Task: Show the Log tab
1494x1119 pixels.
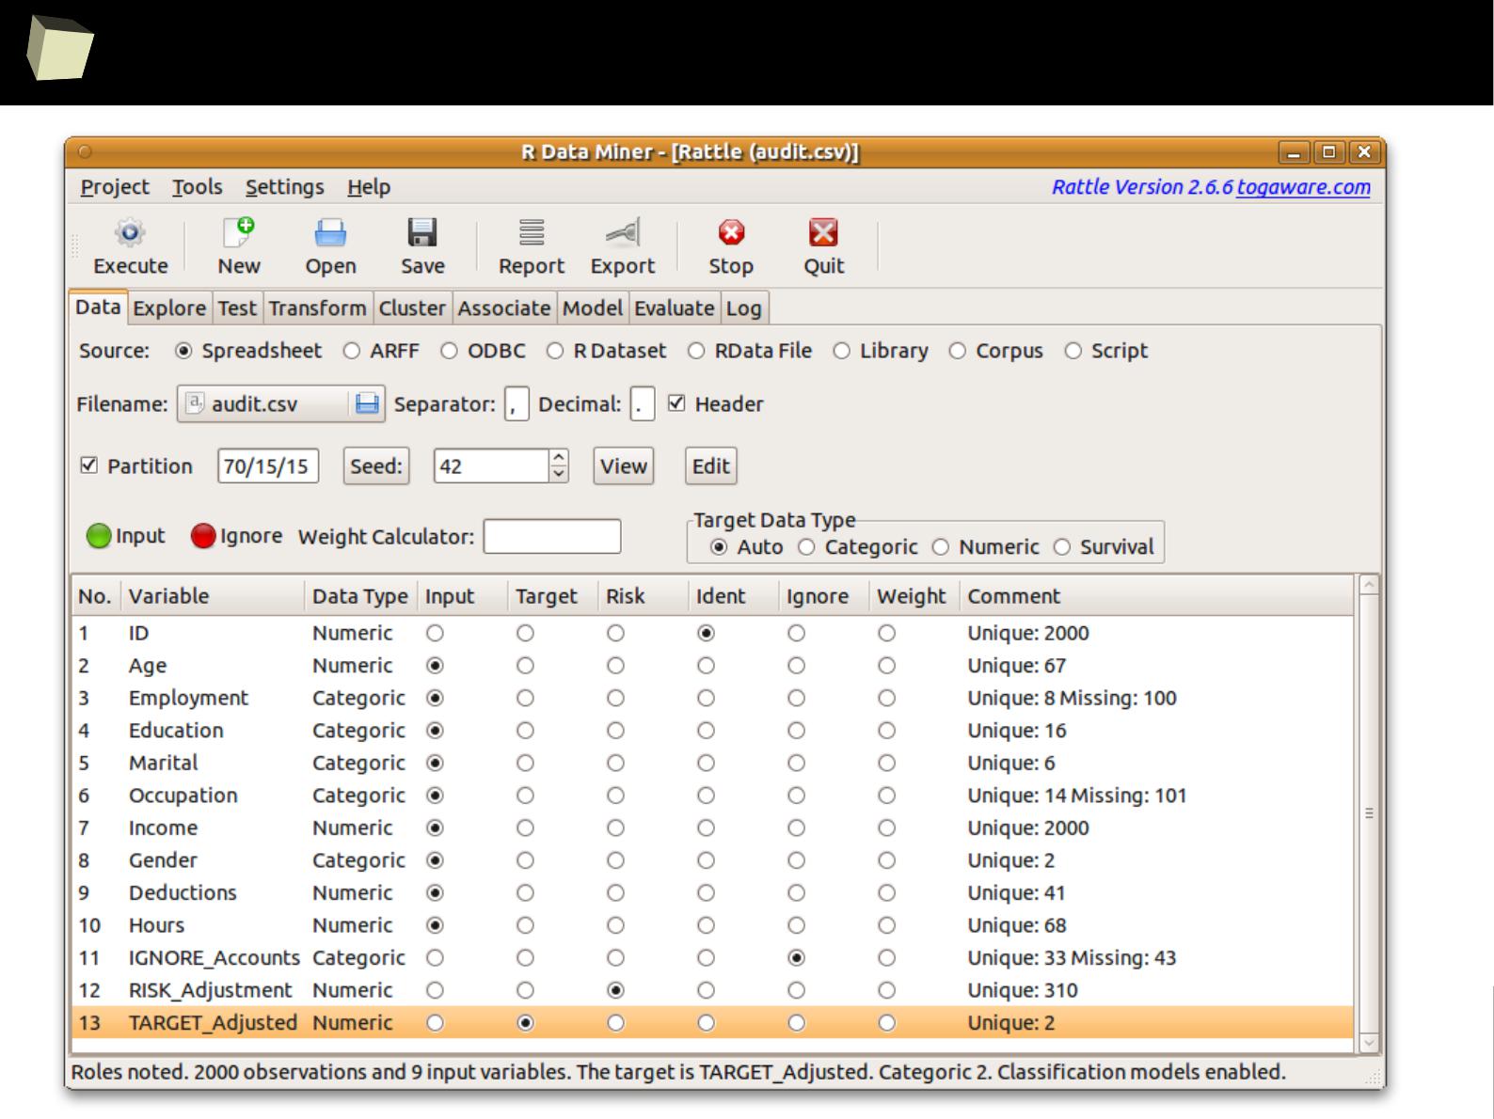Action: pos(743,308)
